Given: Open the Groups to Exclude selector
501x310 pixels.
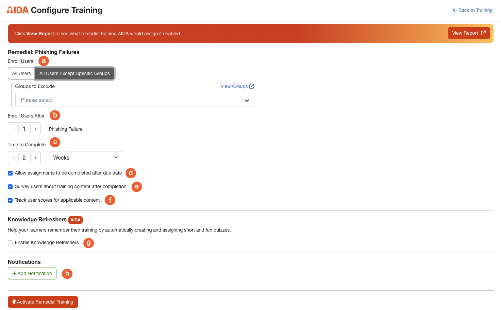Looking at the screenshot, I should (x=134, y=99).
